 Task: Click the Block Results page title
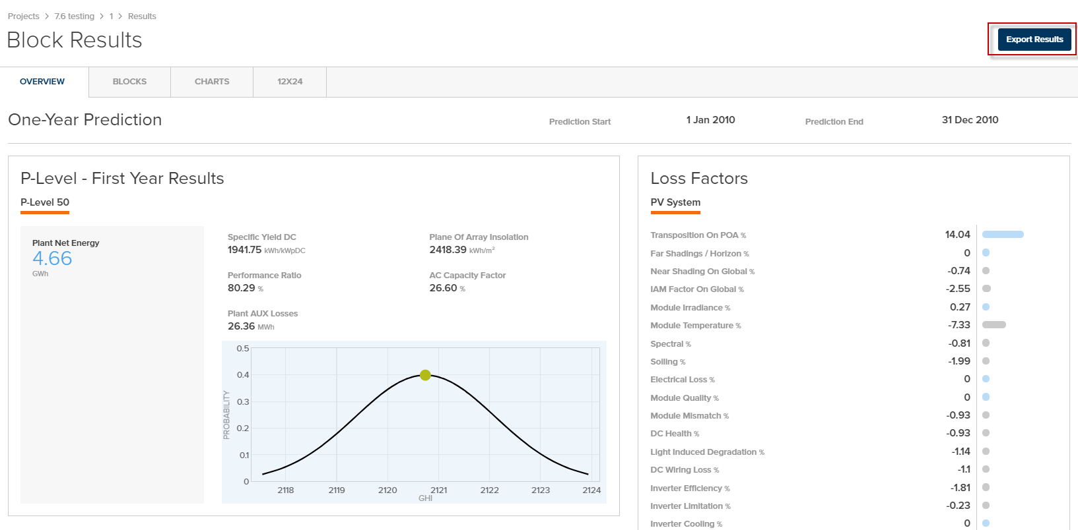[75, 40]
